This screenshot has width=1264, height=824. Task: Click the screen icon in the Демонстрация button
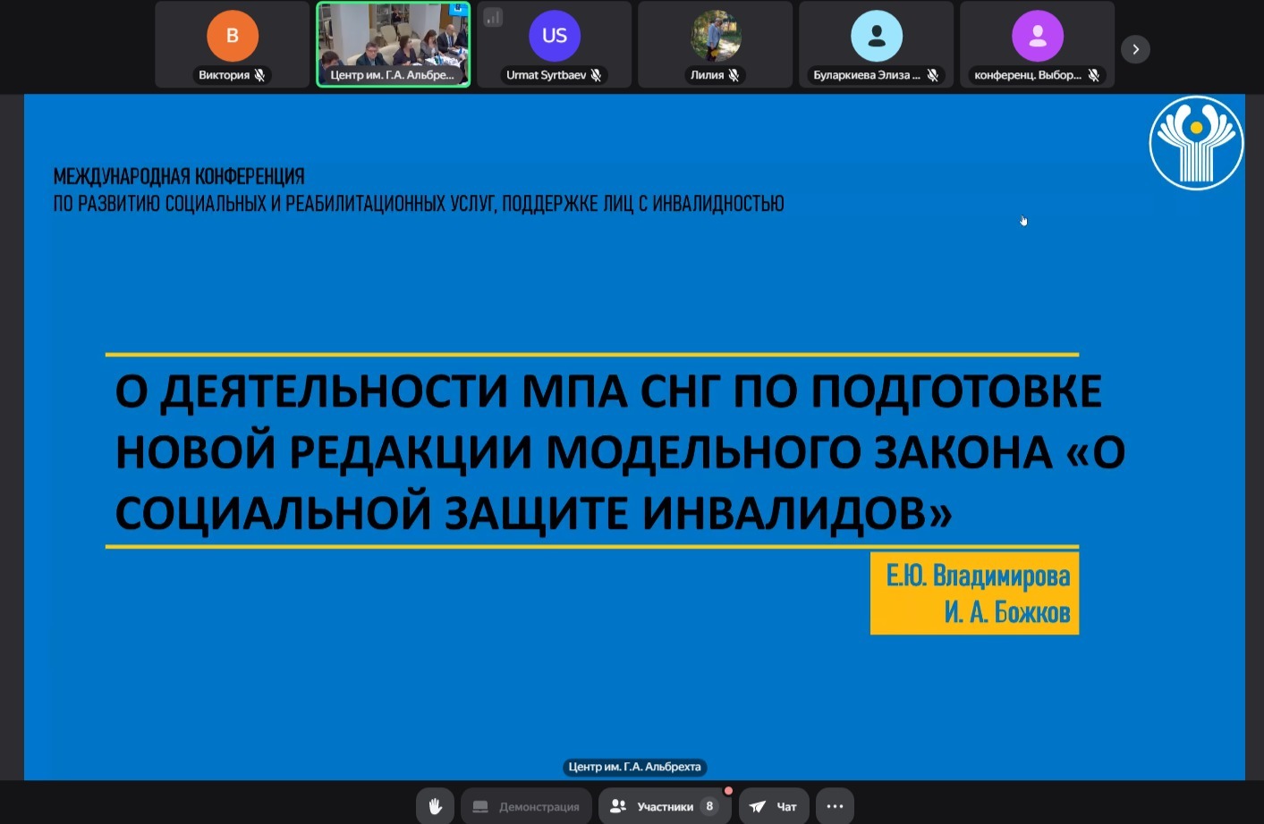480,806
